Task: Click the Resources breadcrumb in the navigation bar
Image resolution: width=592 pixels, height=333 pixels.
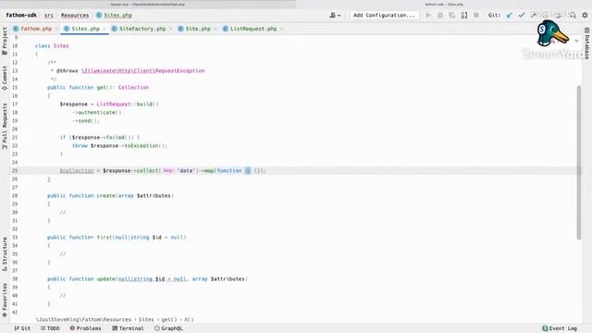Action: (x=75, y=15)
